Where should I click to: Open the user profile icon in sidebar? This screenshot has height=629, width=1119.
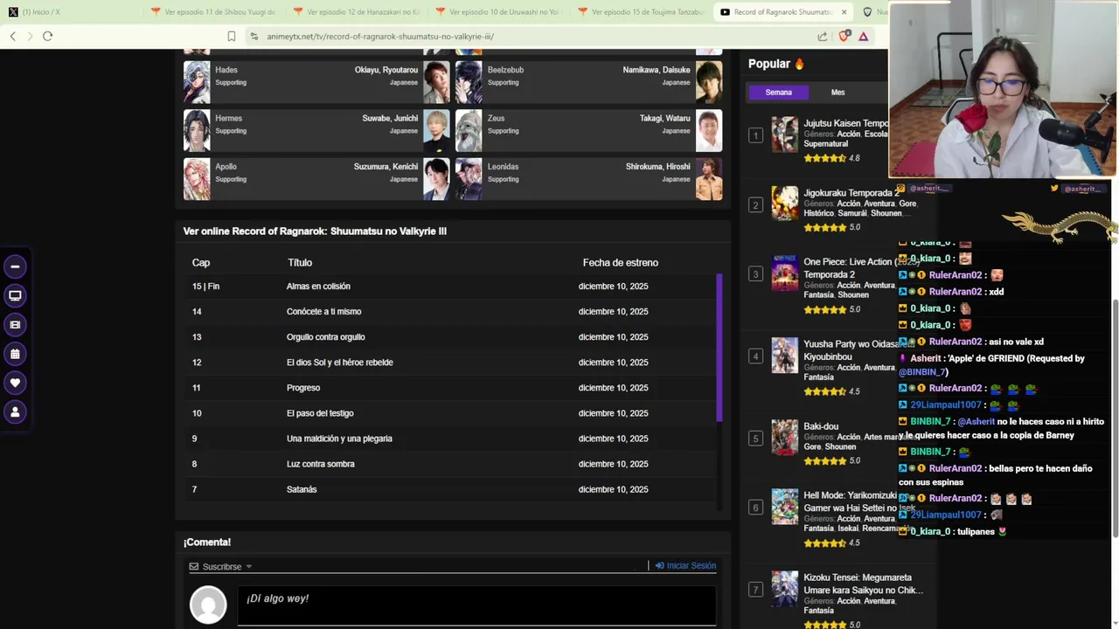click(x=15, y=411)
